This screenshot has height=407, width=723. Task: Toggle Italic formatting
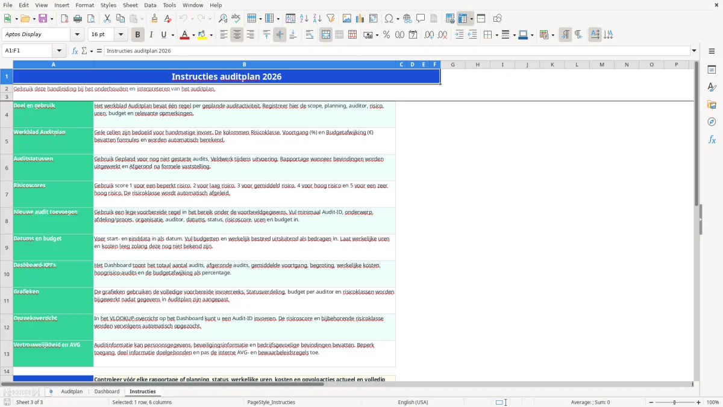pos(151,35)
